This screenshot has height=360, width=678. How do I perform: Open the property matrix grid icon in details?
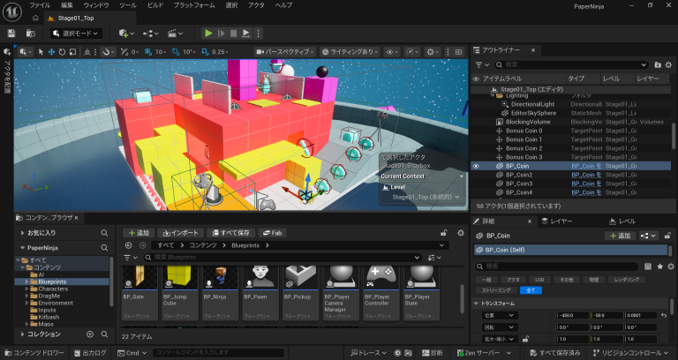pos(648,266)
